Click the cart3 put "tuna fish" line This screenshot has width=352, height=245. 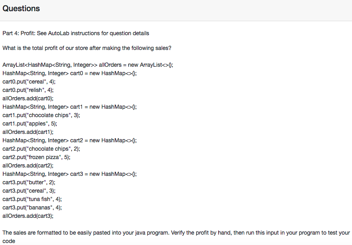coord(32,199)
